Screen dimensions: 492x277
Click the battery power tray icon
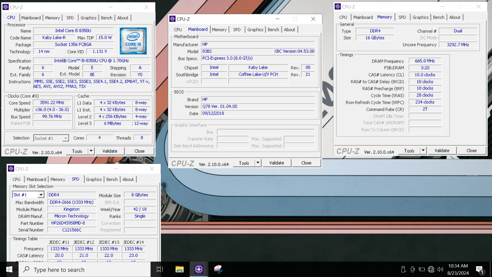click(422, 269)
